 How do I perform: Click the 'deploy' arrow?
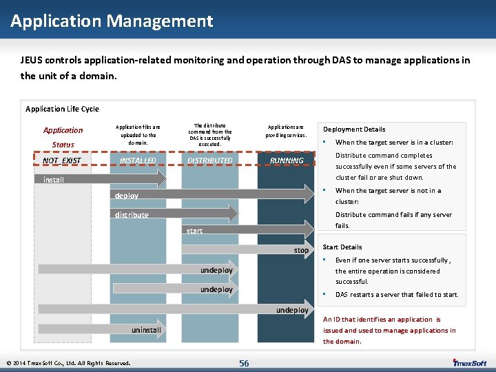point(212,194)
